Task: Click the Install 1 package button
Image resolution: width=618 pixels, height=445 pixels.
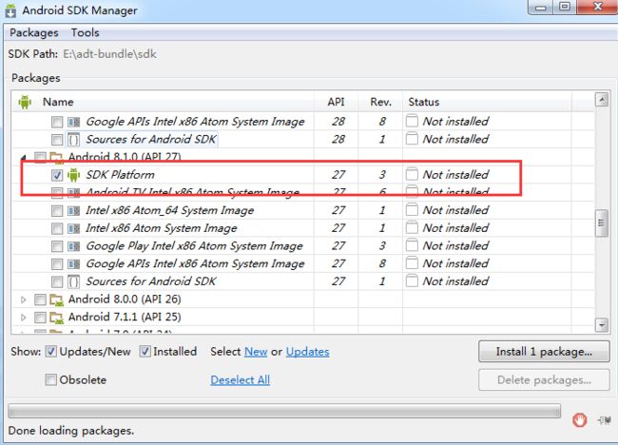Action: pyautogui.click(x=544, y=352)
